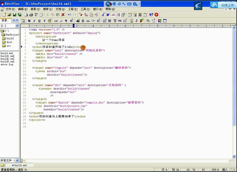Open the 文件 menu
Screen dimensions: 237x172
[10, 9]
